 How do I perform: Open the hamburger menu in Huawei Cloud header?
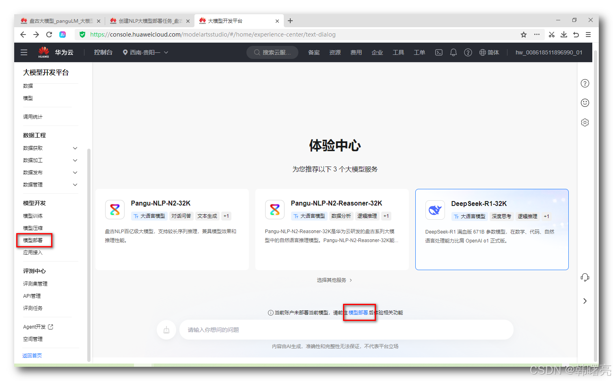[24, 52]
